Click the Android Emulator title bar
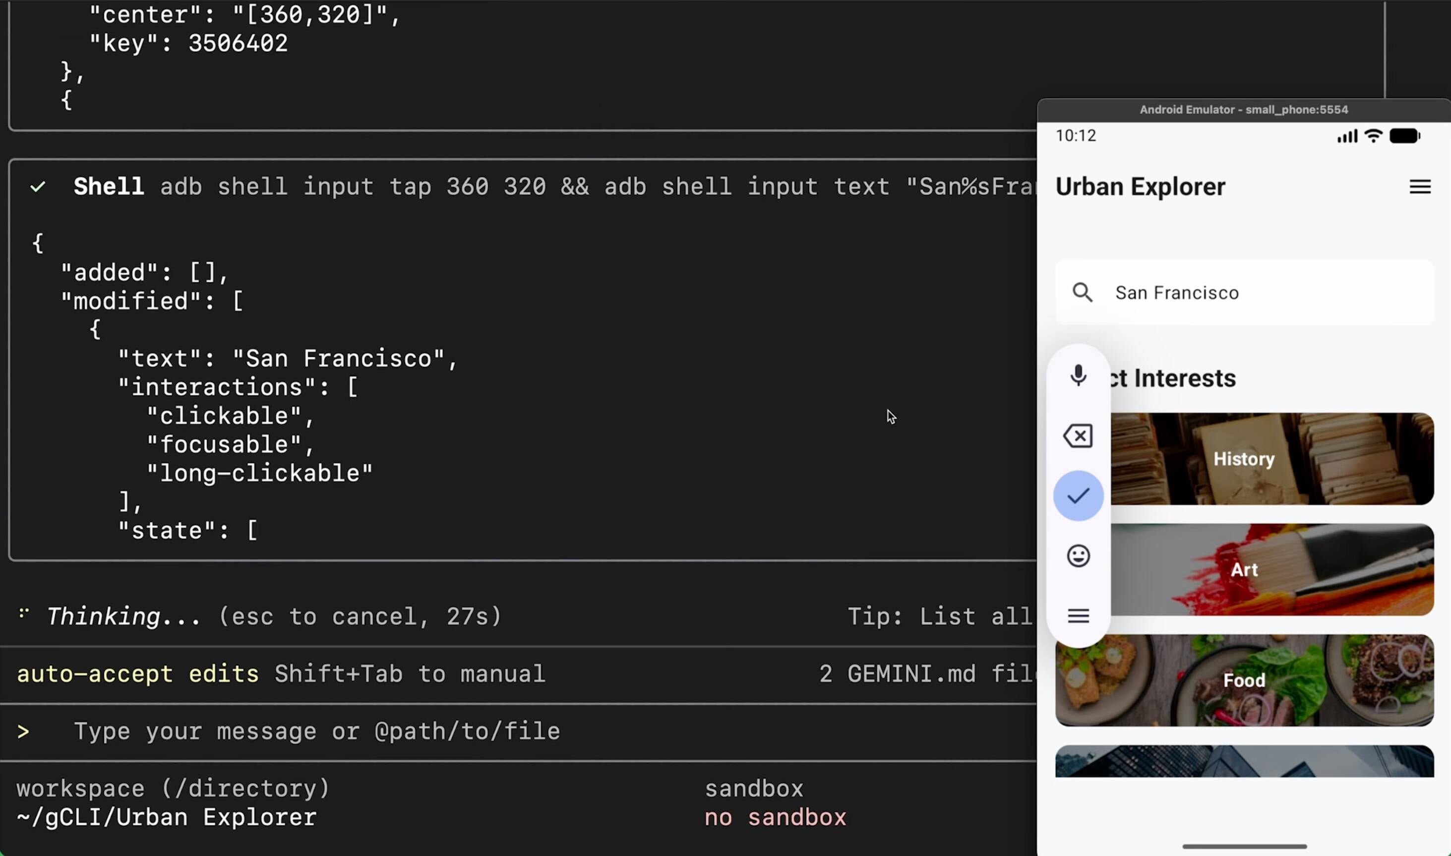The width and height of the screenshot is (1451, 856). 1243,109
